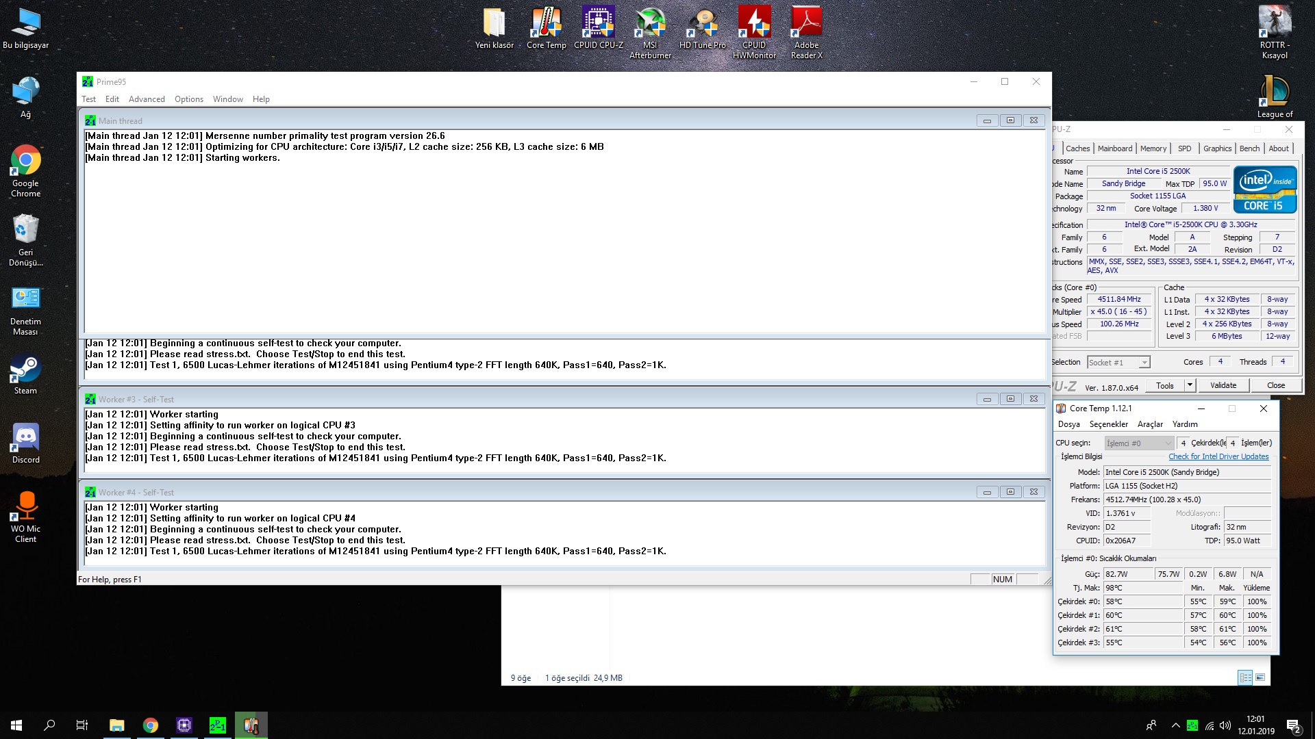Image resolution: width=1315 pixels, height=739 pixels.
Task: Click the Prime95 icon in the taskbar
Action: [x=217, y=725]
